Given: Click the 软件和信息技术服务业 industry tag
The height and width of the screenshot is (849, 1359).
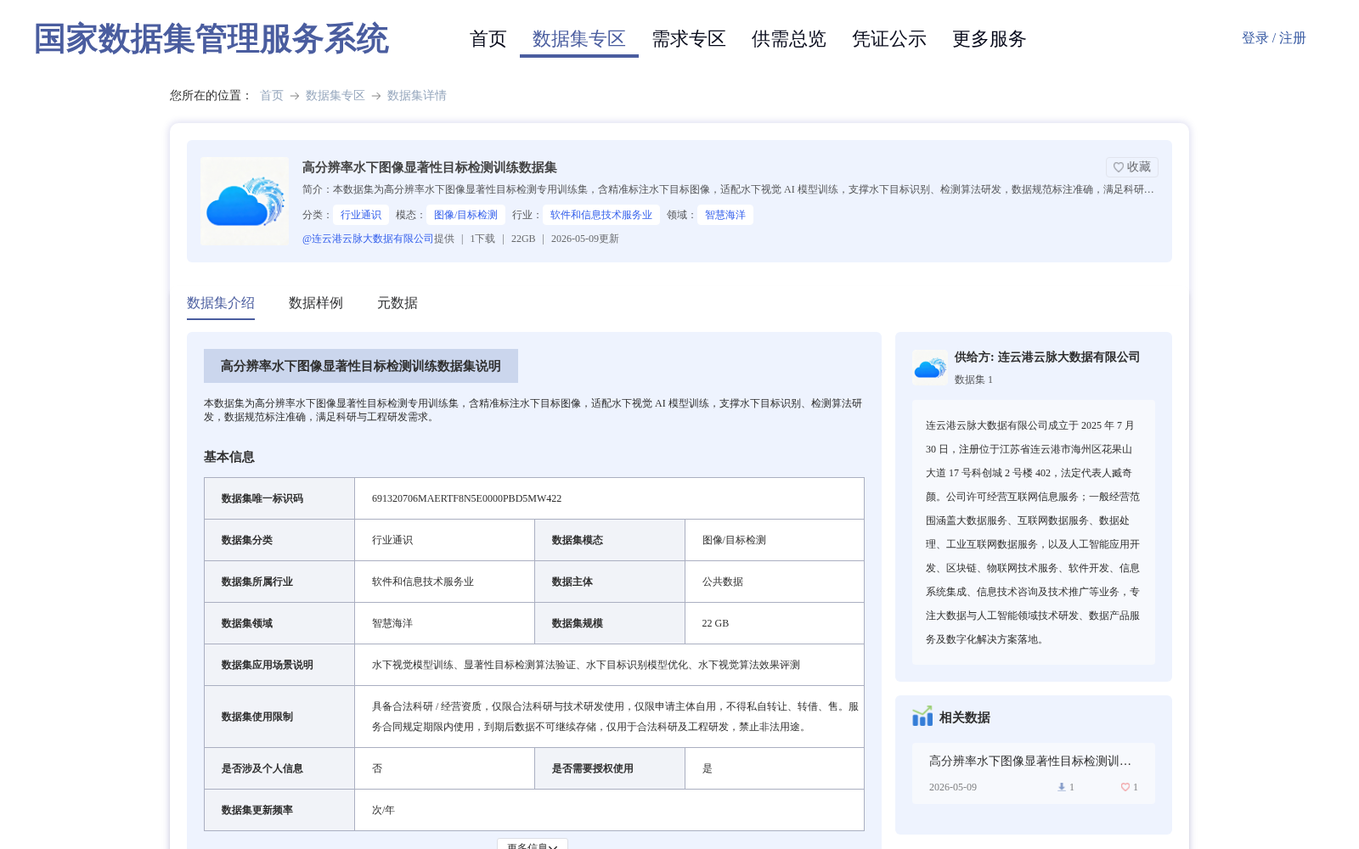Looking at the screenshot, I should click(x=601, y=215).
